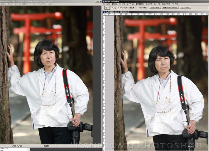209x151 pixels.
Task: Click the portrait photo in the Photoshop canvas
Action: 161,83
